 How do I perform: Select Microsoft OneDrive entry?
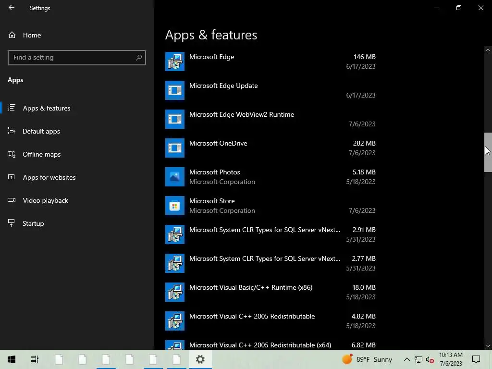point(271,148)
